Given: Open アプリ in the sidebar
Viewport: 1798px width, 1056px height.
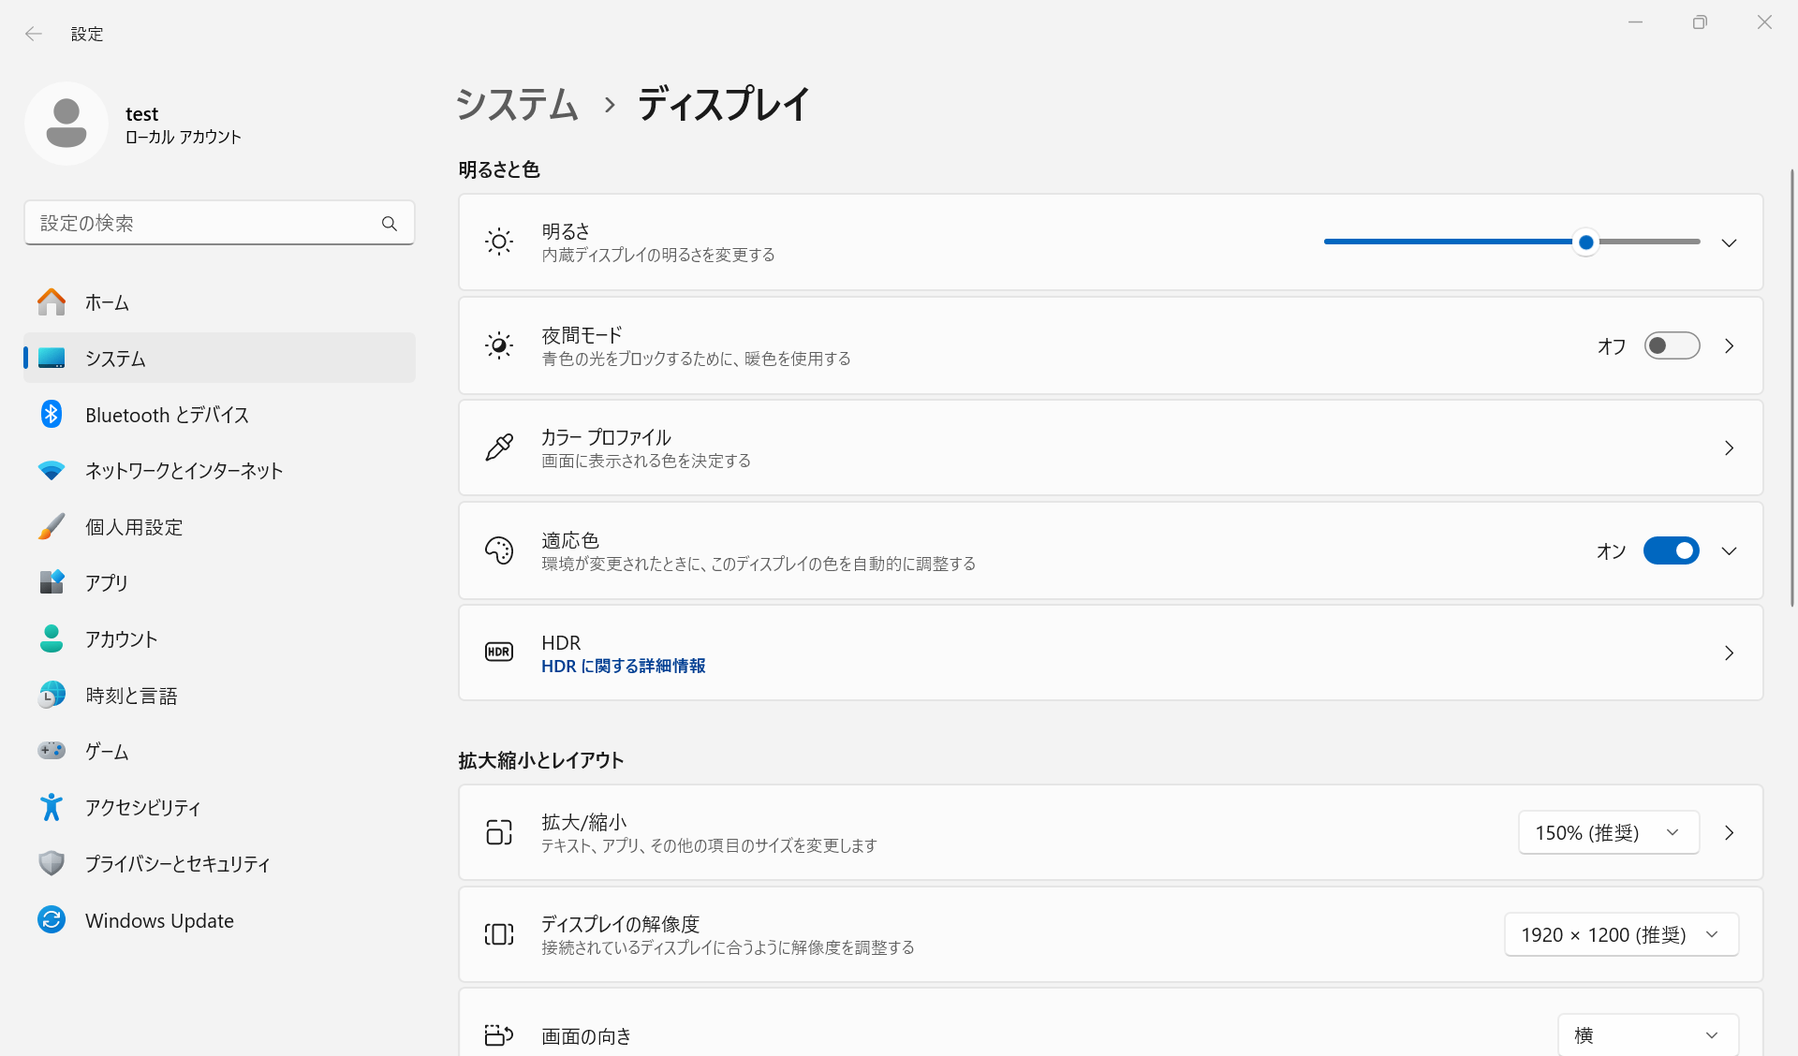Looking at the screenshot, I should tap(107, 582).
